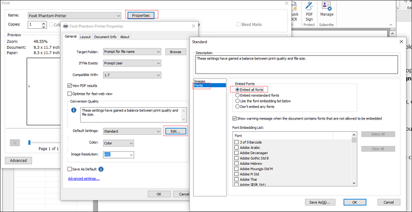This screenshot has height=212, width=412.
Task: Check the Adobe Gothic Std B font
Action: pyautogui.click(x=237, y=158)
